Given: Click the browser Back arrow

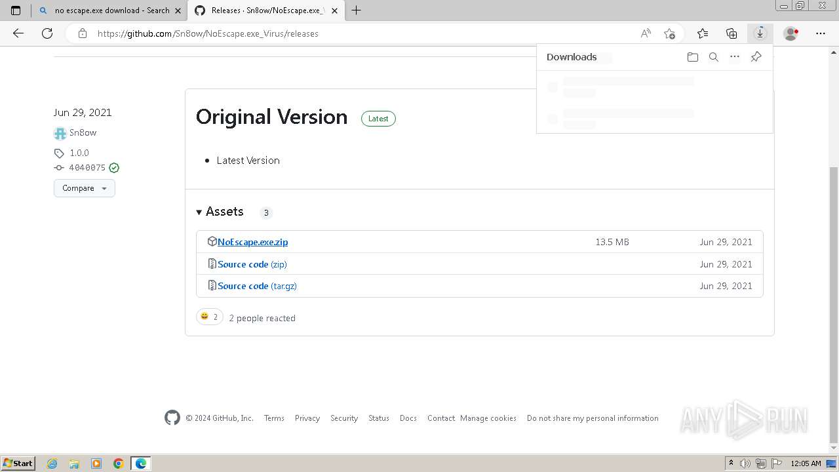Looking at the screenshot, I should pos(18,33).
